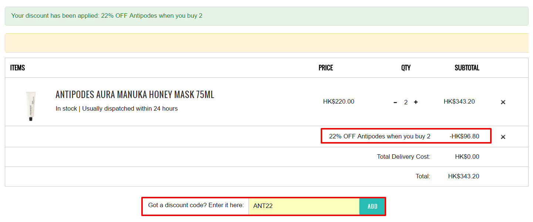The height and width of the screenshot is (222, 533).
Task: Focus the discount code input field
Action: [303, 206]
